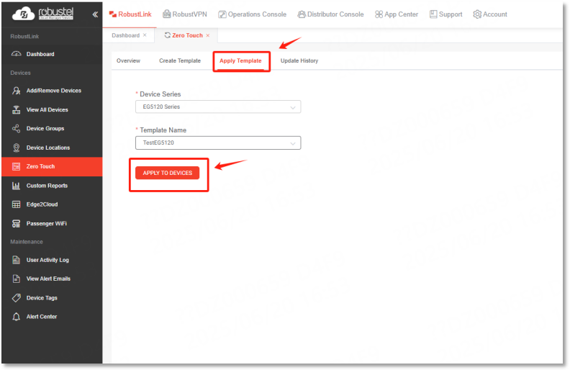Select the Zero Touch page tab

188,35
